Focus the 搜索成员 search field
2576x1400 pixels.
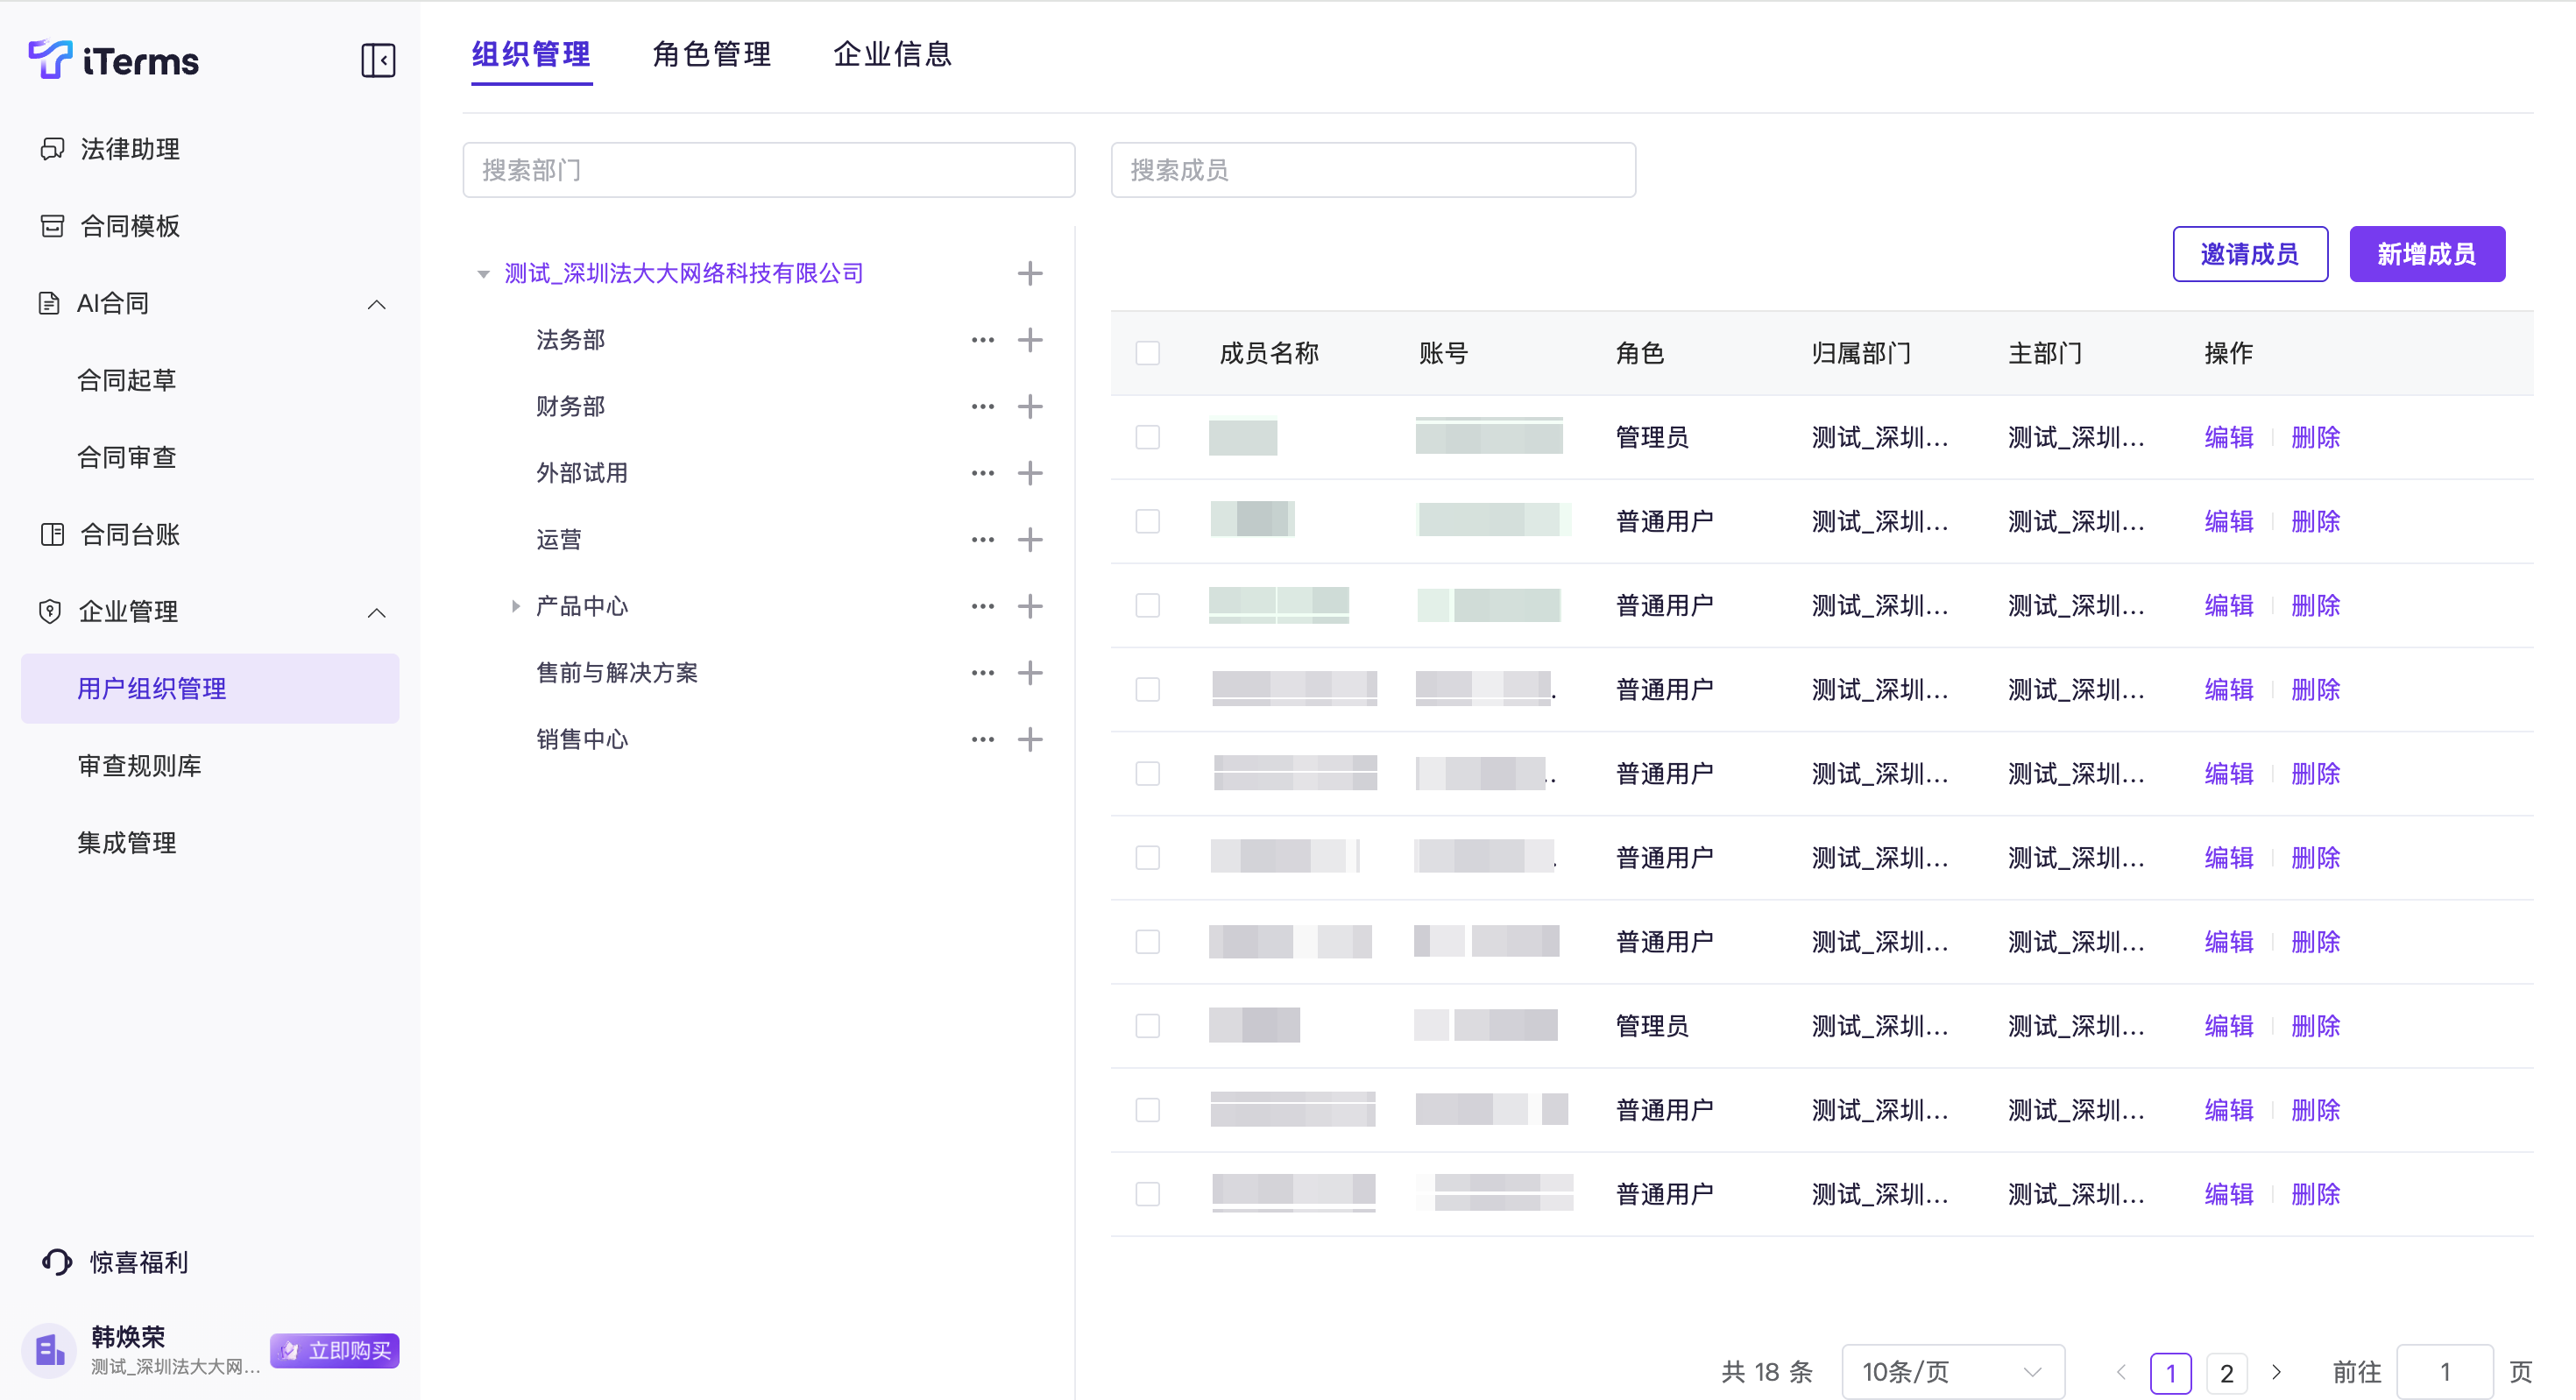point(1372,170)
